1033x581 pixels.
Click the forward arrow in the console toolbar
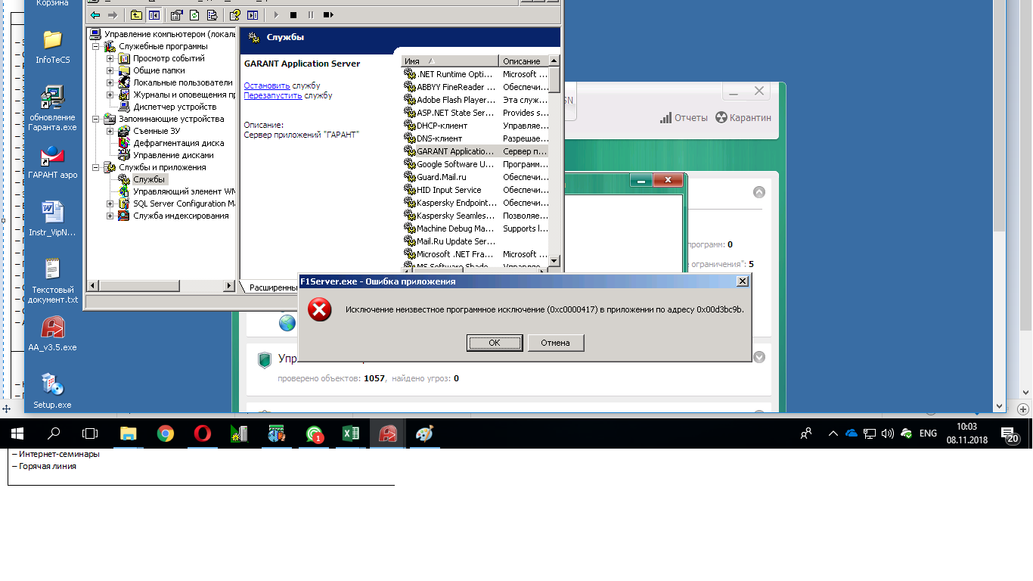click(x=112, y=14)
